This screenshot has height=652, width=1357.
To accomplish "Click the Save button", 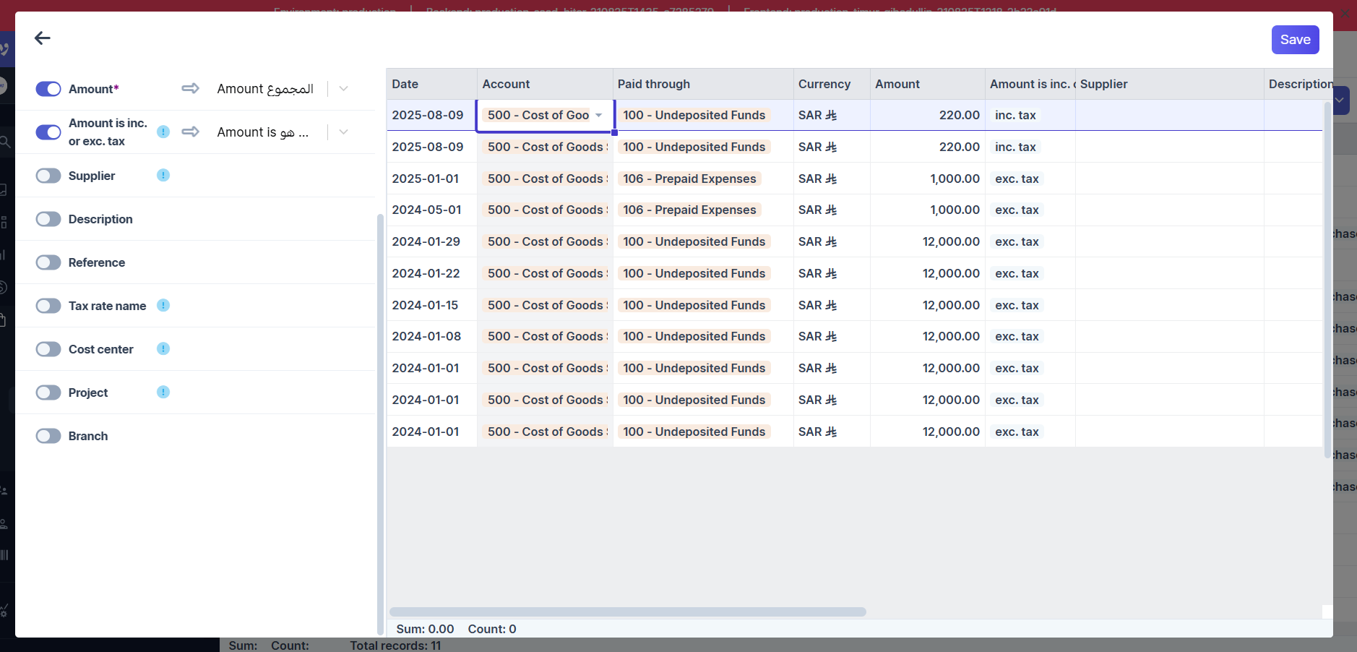I will click(1295, 40).
